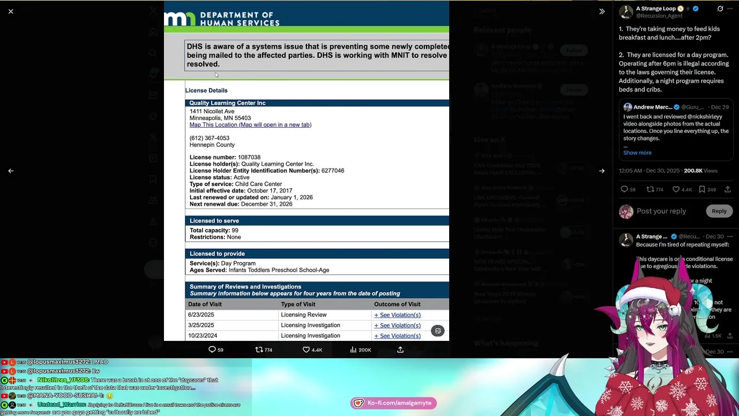Open A Strange Loop's profile avatar
The width and height of the screenshot is (739, 416).
626,12
